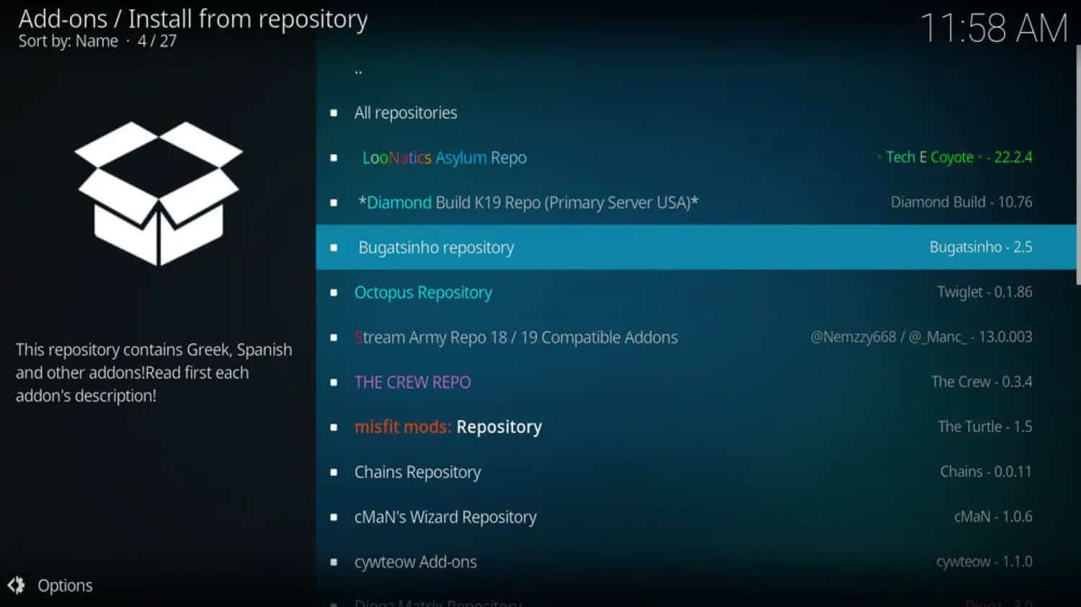Screen dimensions: 1081x607
Task: Click 'The Turtle - 1.5' version text
Action: point(985,427)
